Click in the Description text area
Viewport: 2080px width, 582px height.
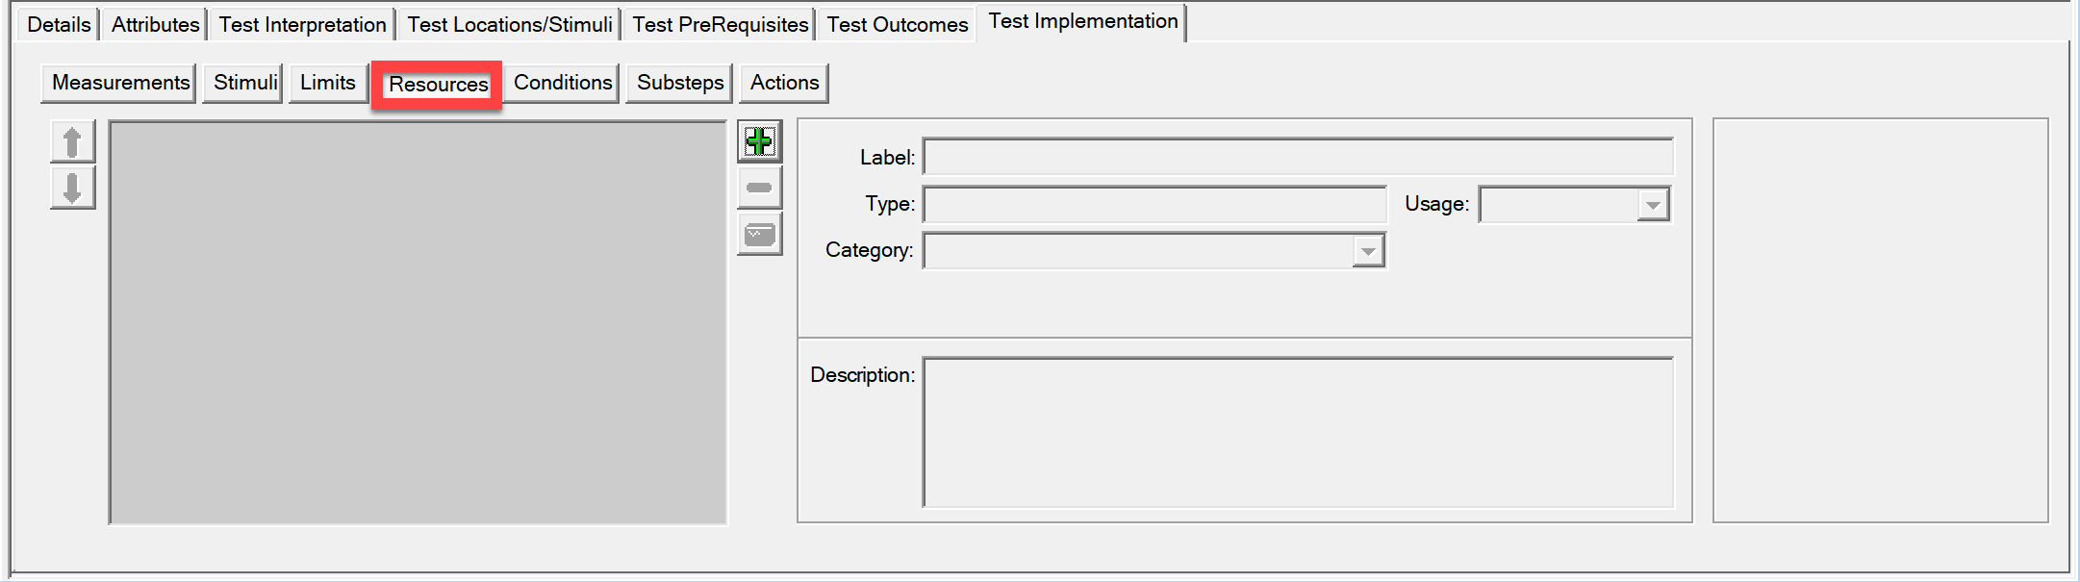pyautogui.click(x=1298, y=432)
